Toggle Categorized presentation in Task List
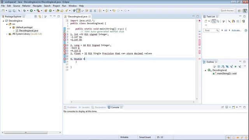Screen dimensions: 249x140 [214, 21]
